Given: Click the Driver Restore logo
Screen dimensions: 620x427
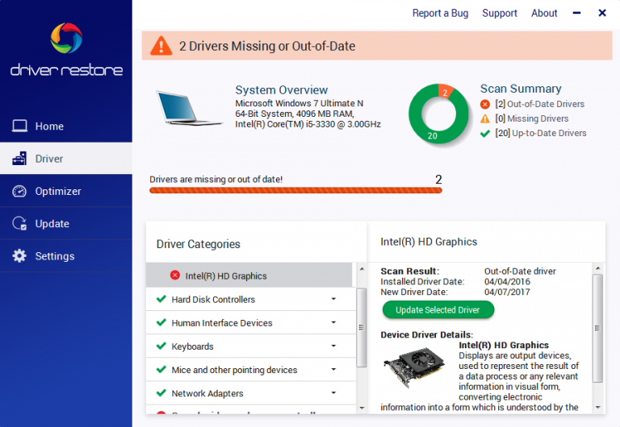Looking at the screenshot, I should tap(66, 48).
